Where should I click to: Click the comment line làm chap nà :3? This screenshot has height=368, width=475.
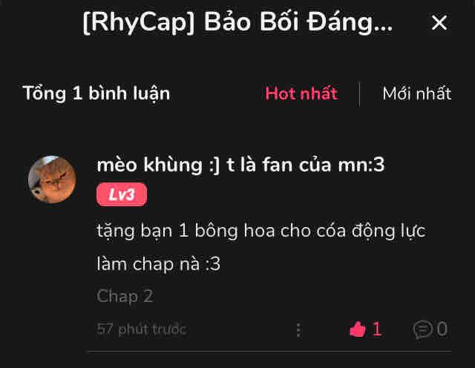pos(158,264)
